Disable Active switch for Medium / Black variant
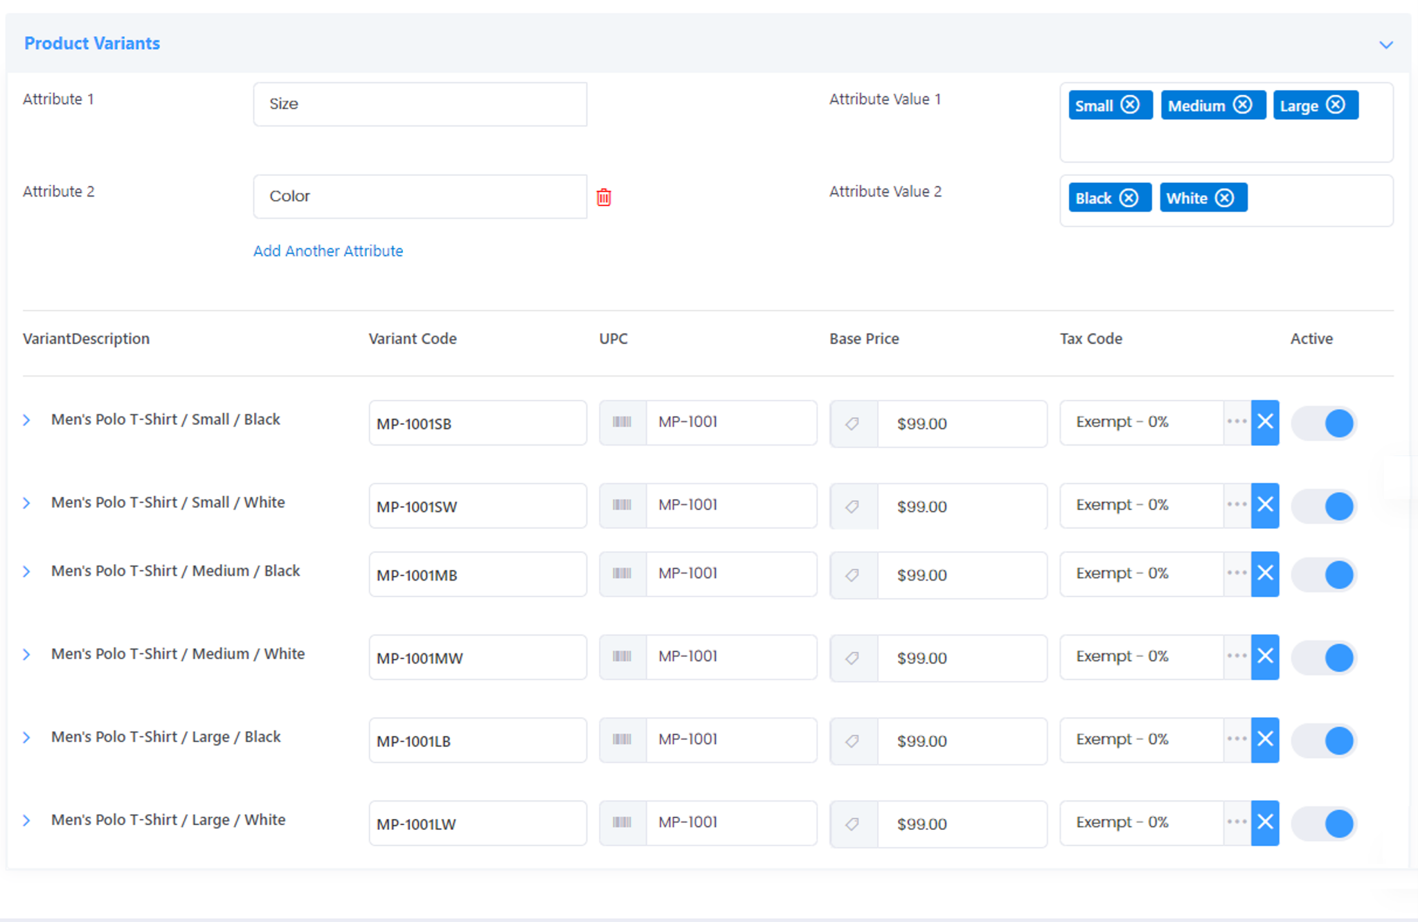Image resolution: width=1418 pixels, height=922 pixels. (x=1324, y=575)
